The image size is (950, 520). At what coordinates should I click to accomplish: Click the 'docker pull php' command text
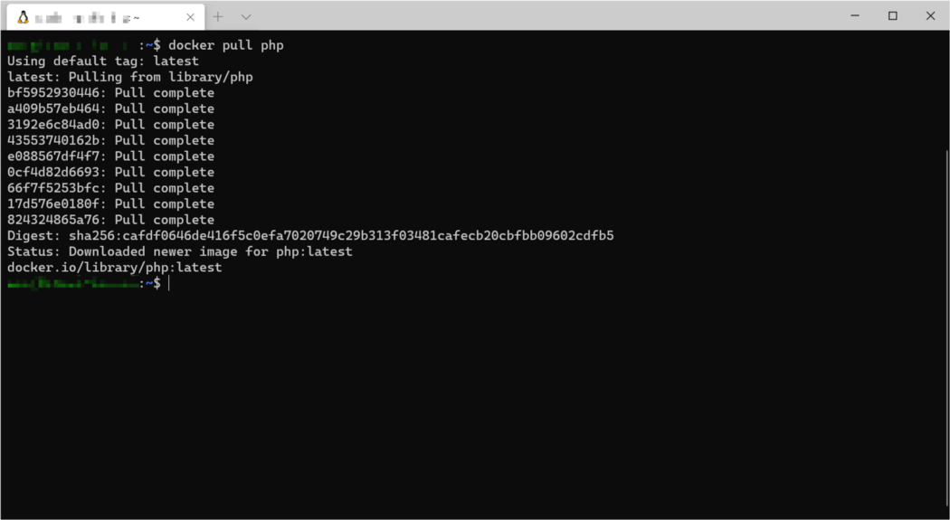click(x=226, y=45)
